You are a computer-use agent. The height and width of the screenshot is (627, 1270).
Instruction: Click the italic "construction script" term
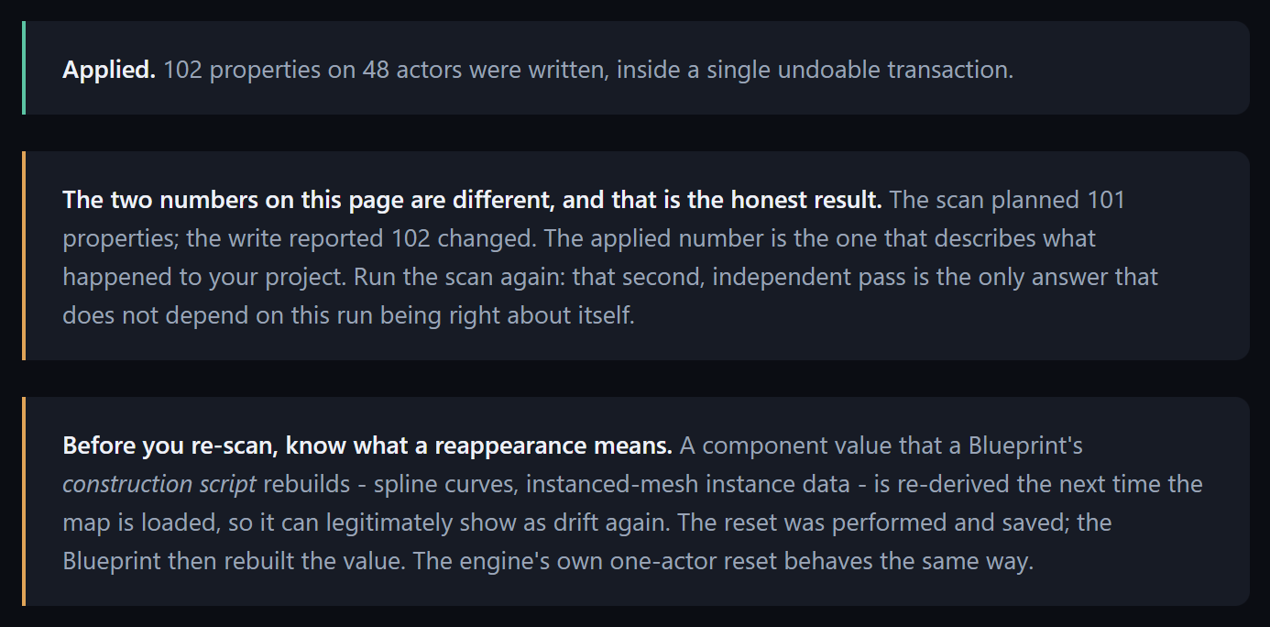coord(159,484)
